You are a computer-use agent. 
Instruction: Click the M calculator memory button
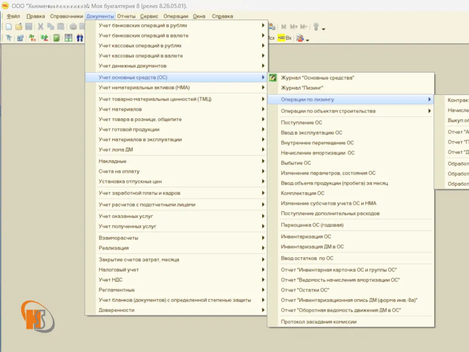click(x=284, y=27)
